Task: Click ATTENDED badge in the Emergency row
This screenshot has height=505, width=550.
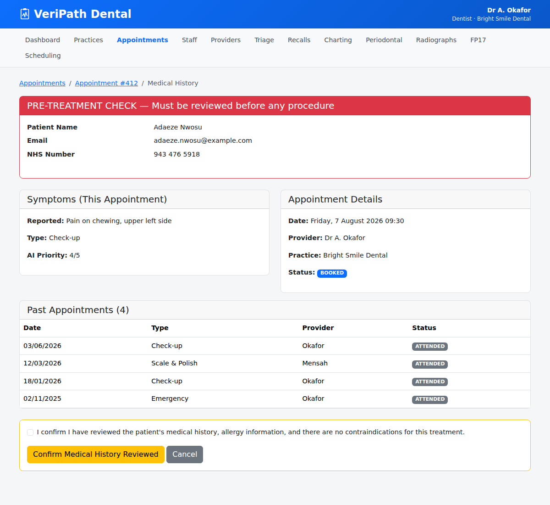Action: (430, 399)
